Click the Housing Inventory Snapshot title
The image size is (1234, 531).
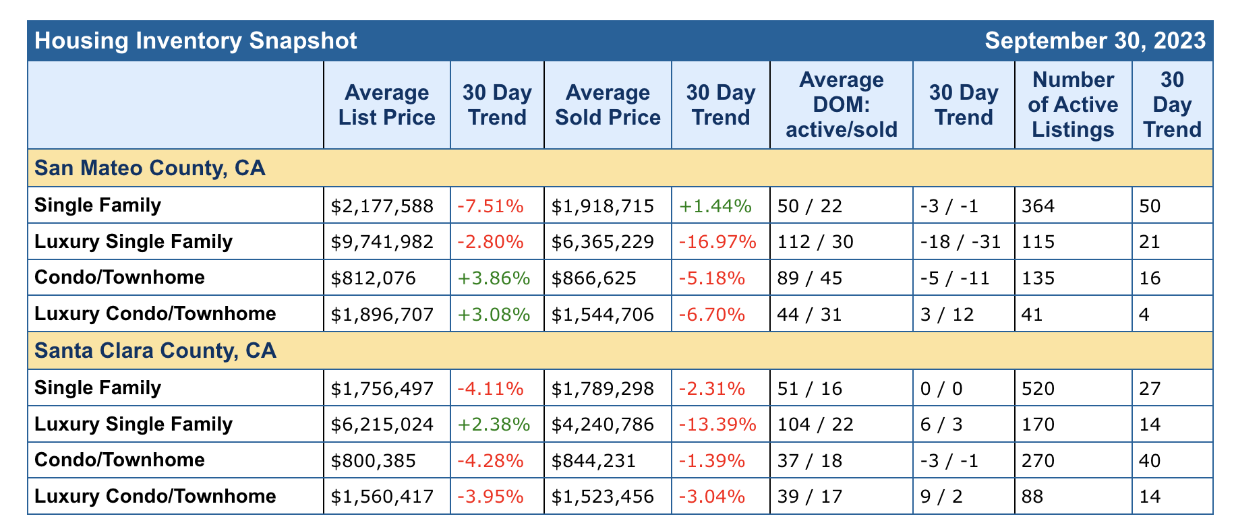click(196, 41)
